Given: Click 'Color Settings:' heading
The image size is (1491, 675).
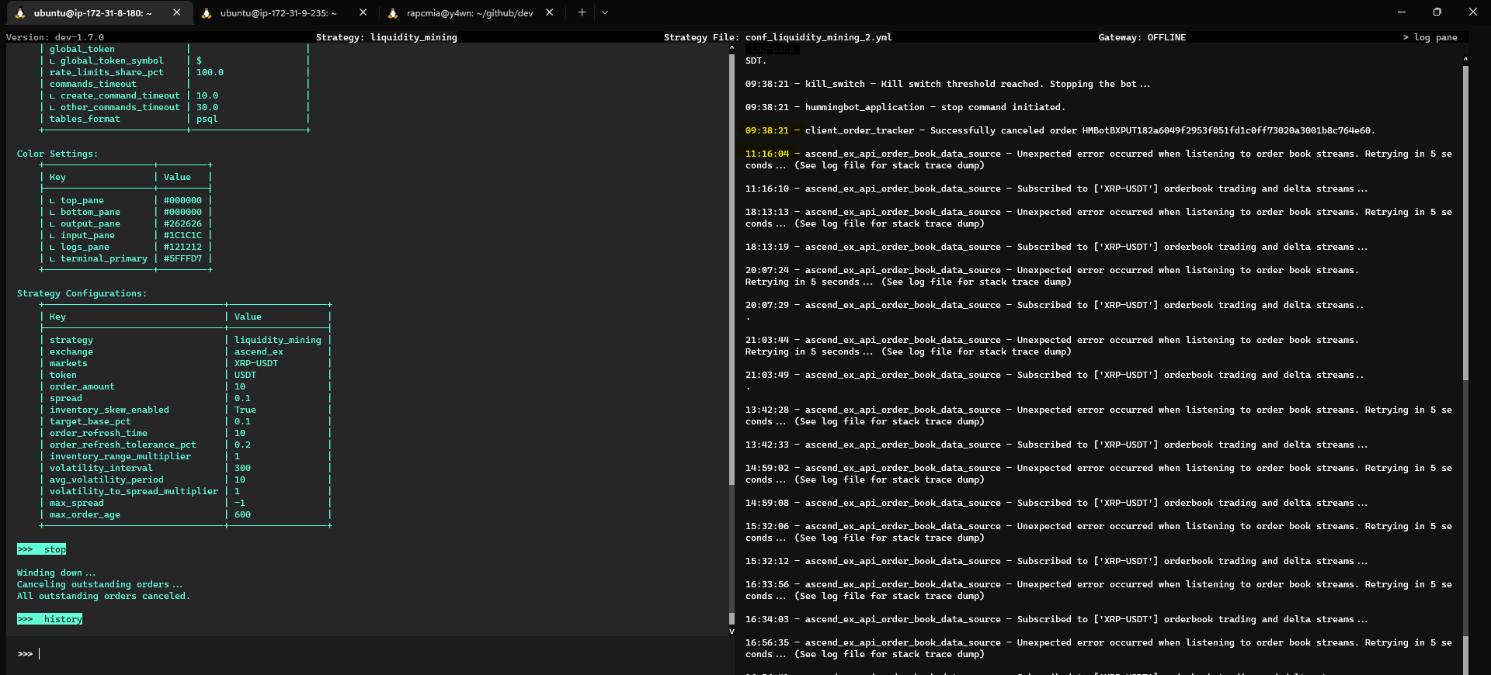Looking at the screenshot, I should tap(57, 154).
